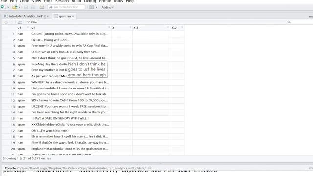This screenshot has height=176, width=313.
Task: Click Show in new window icon
Action: click(x=20, y=22)
